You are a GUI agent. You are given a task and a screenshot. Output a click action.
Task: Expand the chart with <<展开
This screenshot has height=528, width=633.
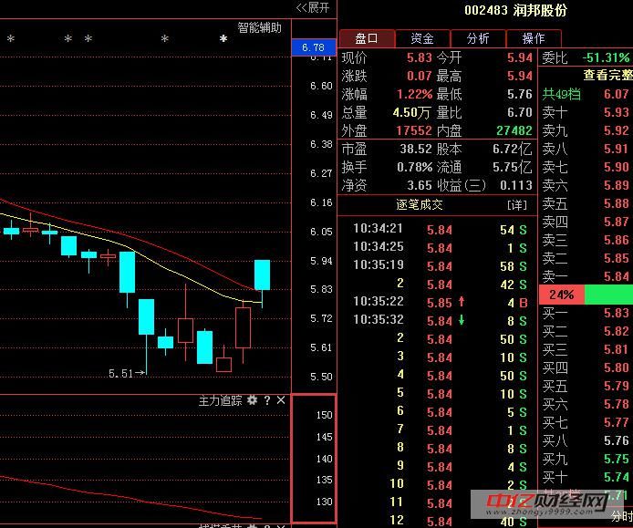point(313,8)
